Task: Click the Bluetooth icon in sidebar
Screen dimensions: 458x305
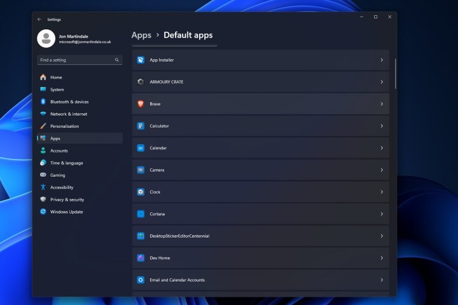Action: pos(43,102)
